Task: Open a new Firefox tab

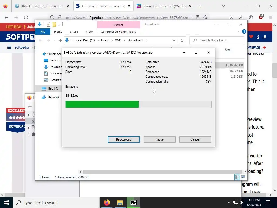Action: tap(200, 6)
